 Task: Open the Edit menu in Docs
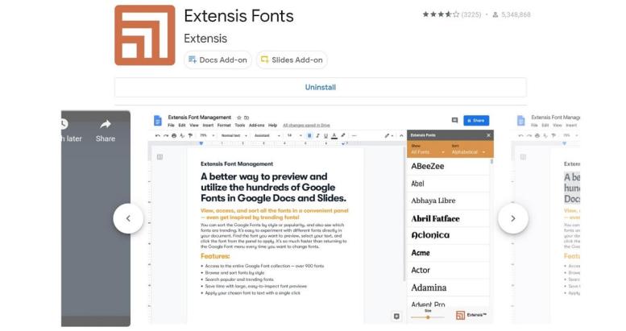click(182, 125)
